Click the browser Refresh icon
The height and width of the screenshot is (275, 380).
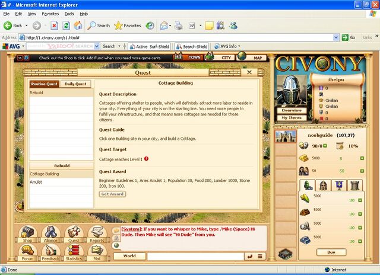pos(66,25)
